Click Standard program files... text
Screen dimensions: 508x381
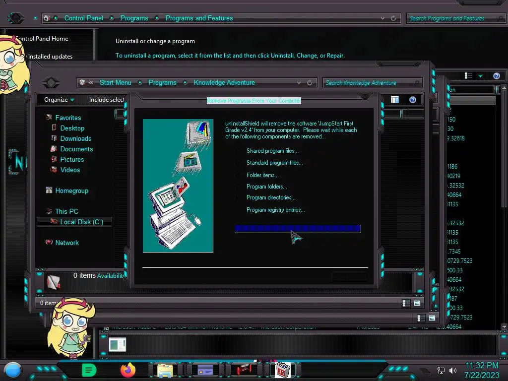click(275, 163)
